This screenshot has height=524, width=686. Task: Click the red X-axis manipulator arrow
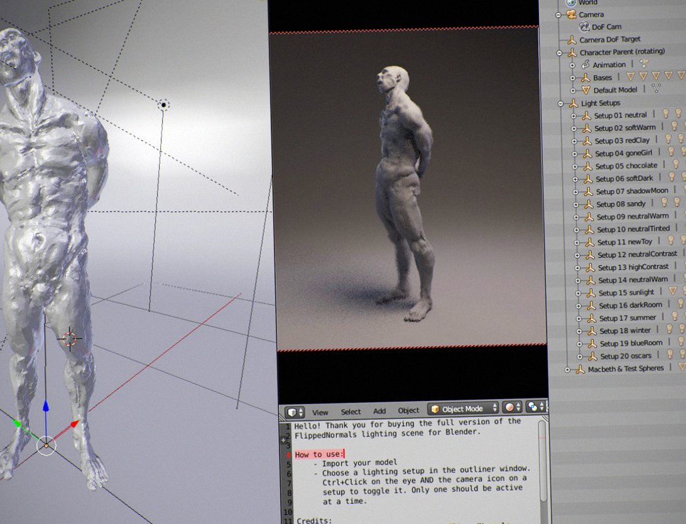[74, 424]
